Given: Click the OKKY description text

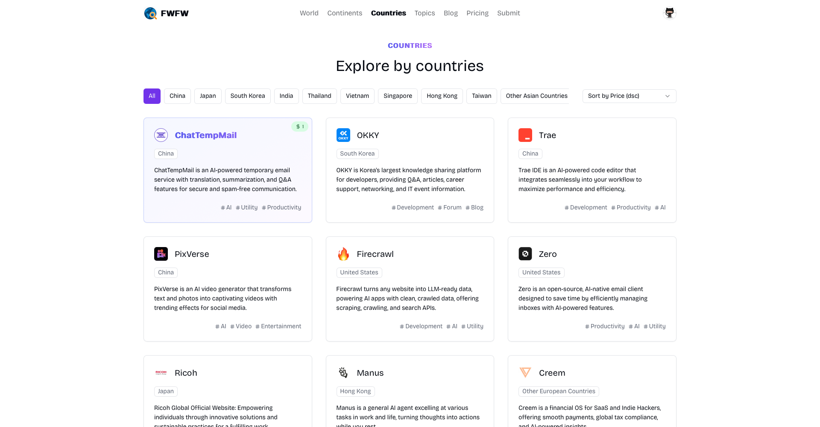Looking at the screenshot, I should click(x=409, y=180).
